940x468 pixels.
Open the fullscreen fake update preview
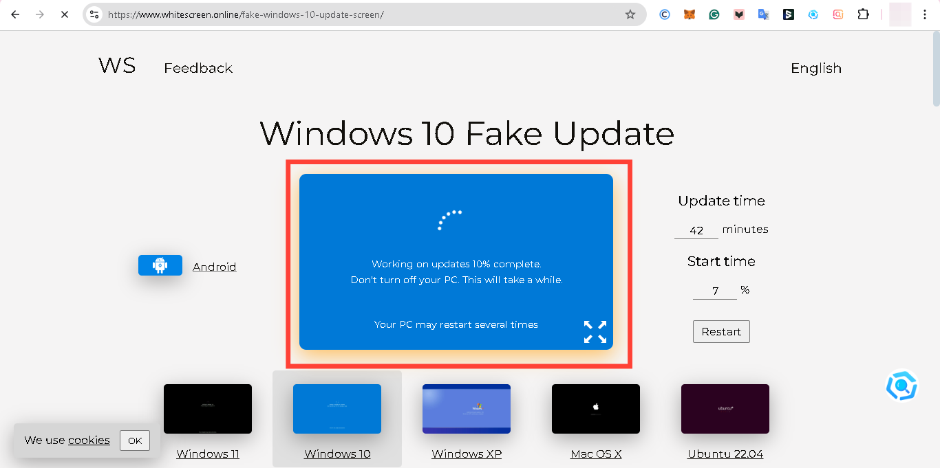click(x=595, y=331)
